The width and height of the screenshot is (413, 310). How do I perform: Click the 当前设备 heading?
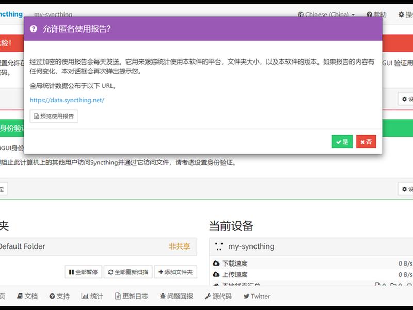coord(231,226)
